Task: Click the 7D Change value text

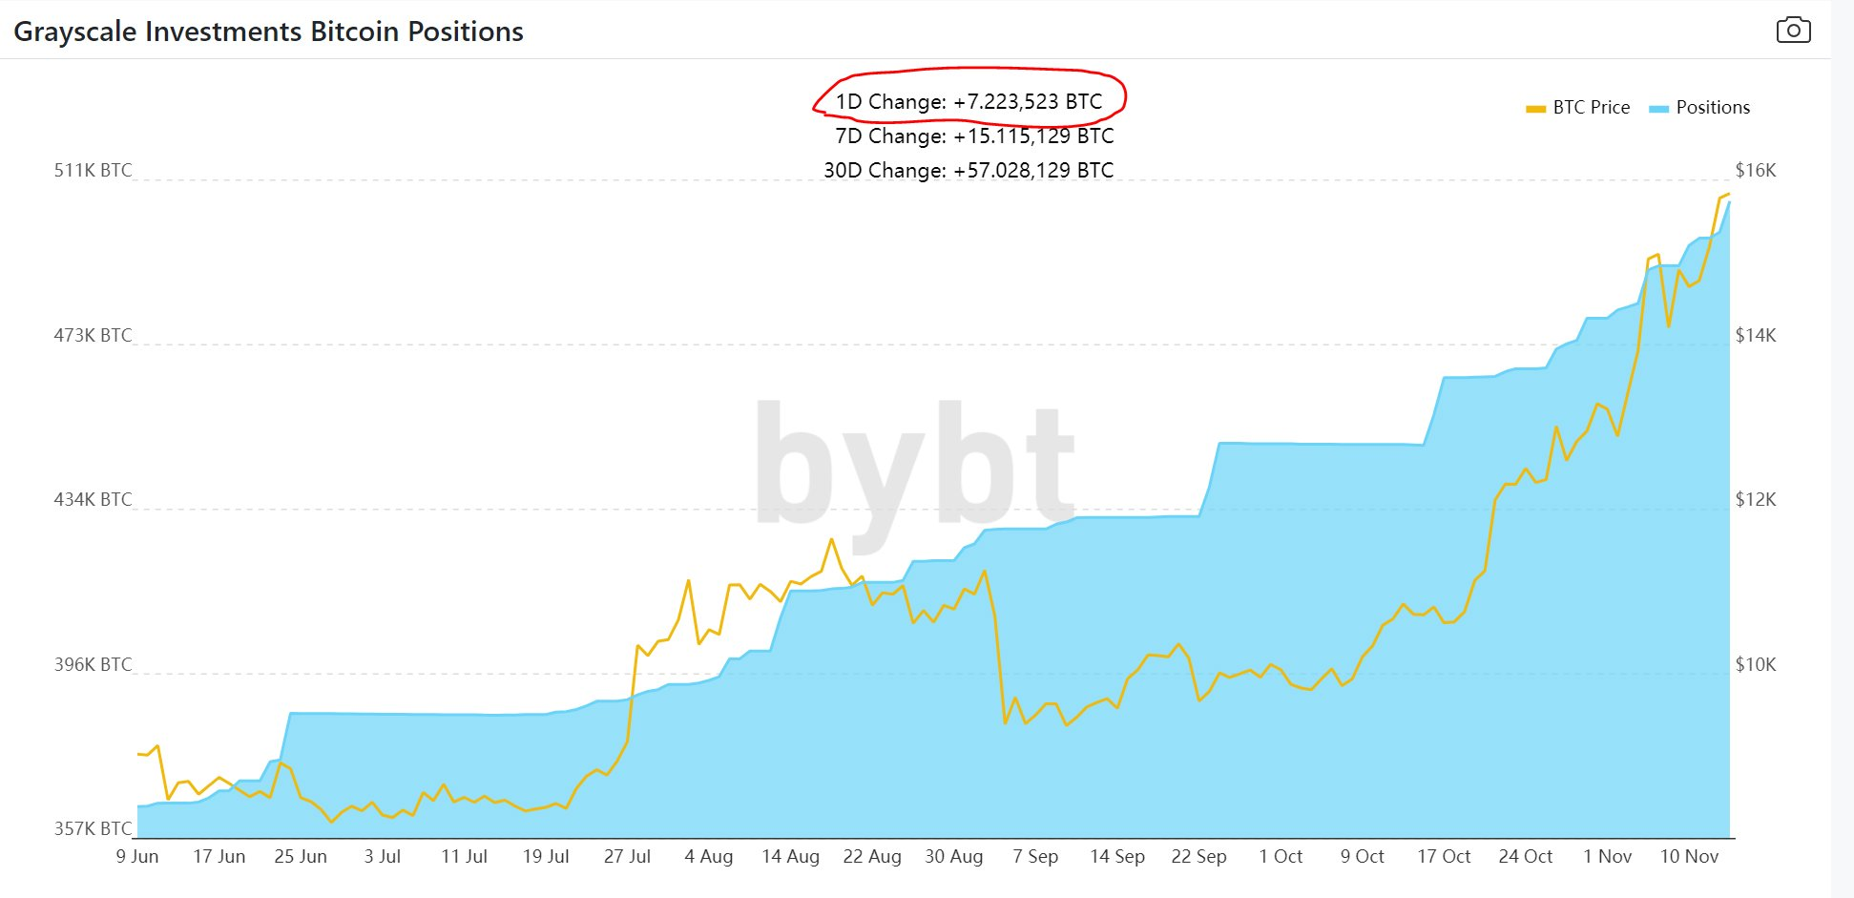Action: (x=974, y=136)
